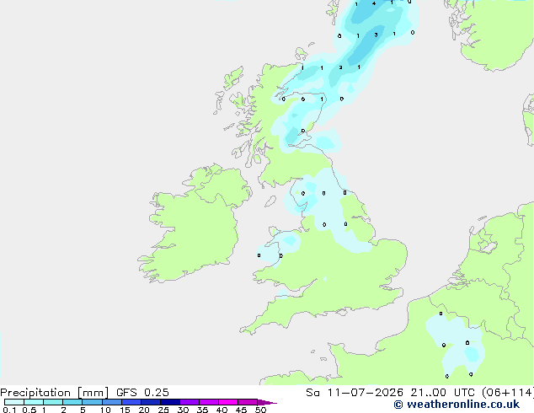Open the weatheronline.co.uk copyright link
The image size is (534, 413).
457,405
